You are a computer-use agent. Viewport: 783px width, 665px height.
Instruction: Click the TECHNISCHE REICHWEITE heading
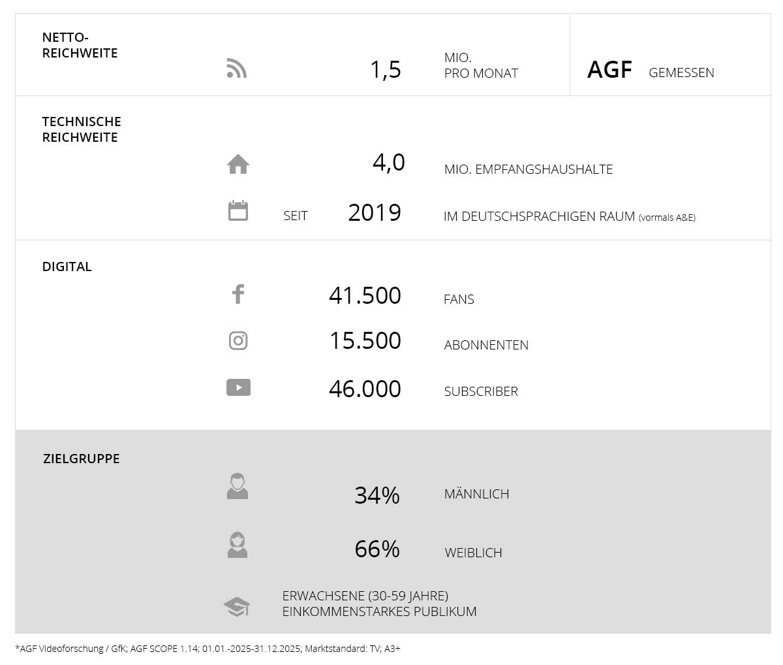(x=82, y=129)
